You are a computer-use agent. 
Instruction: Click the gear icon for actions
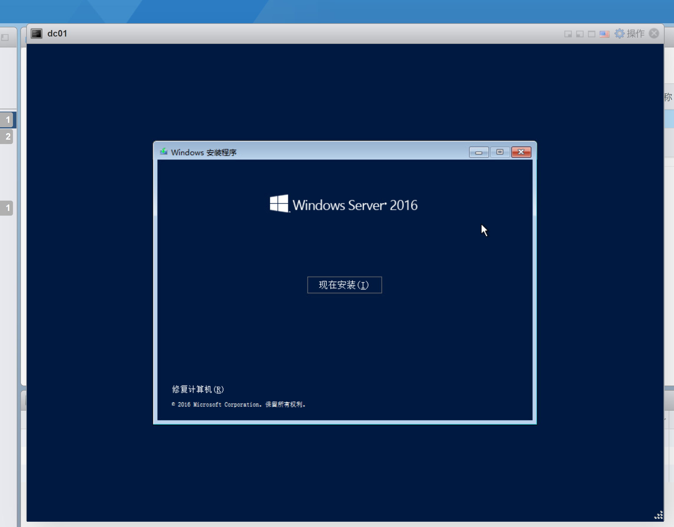point(619,33)
